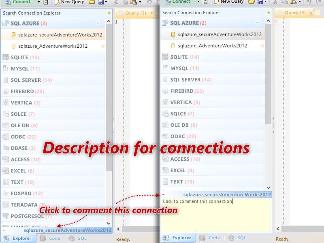Click the yellow connection comment box in the right window

[216, 215]
